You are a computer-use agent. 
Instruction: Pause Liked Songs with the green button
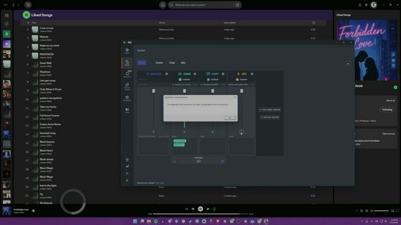26,15
